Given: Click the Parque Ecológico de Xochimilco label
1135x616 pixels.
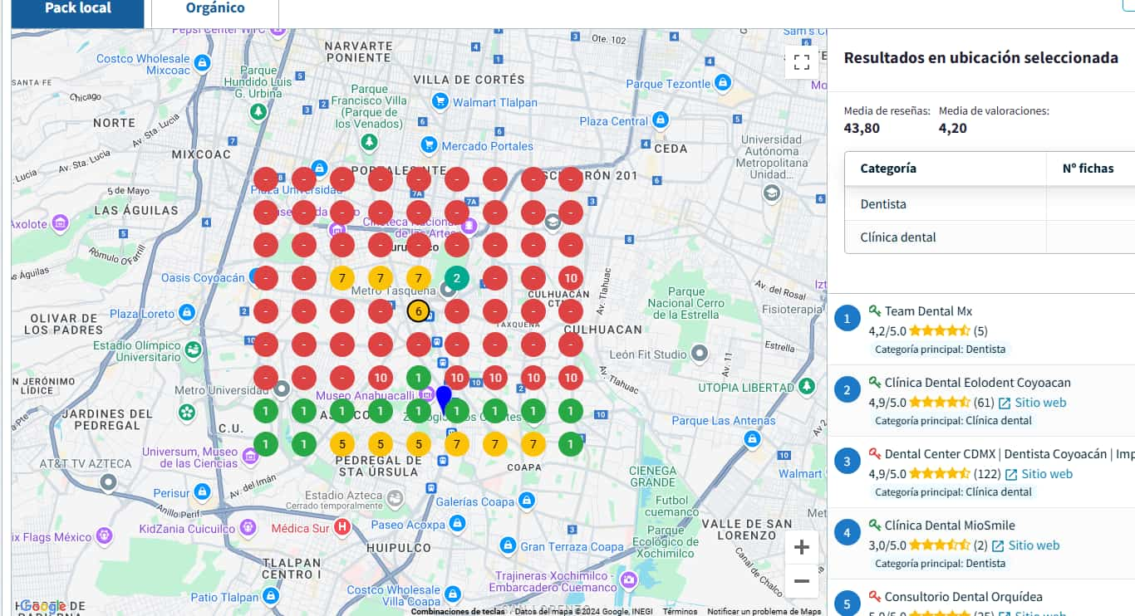Looking at the screenshot, I should pyautogui.click(x=667, y=541).
